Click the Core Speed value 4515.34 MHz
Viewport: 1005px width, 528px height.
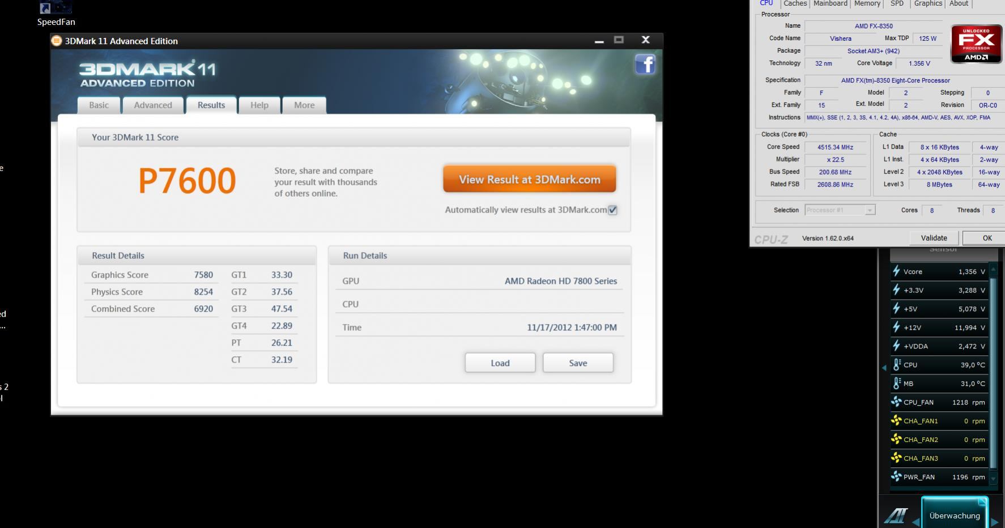835,147
